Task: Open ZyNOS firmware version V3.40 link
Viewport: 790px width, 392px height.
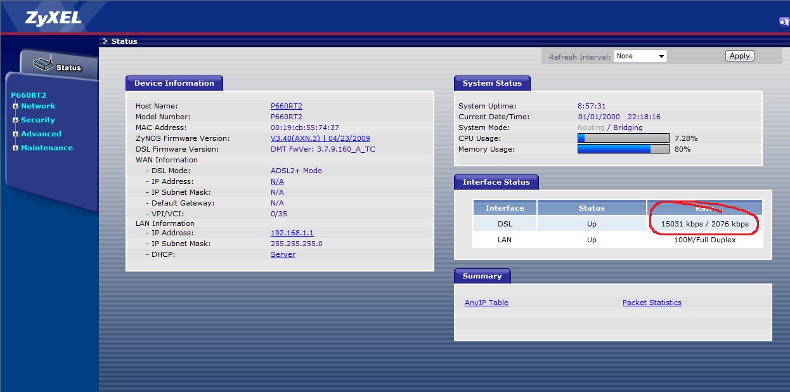Action: (x=320, y=138)
